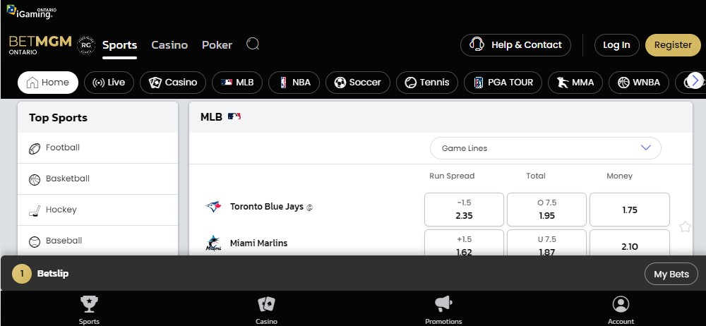This screenshot has height=326, width=706.
Task: Click the BetMGM Ontario logo
Action: tap(40, 45)
